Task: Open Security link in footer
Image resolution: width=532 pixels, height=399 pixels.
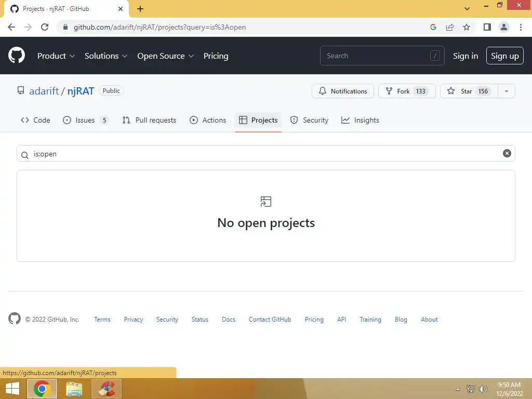Action: tap(167, 320)
